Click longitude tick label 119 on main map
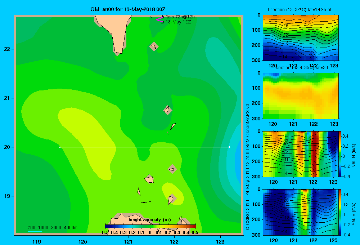 (37, 241)
